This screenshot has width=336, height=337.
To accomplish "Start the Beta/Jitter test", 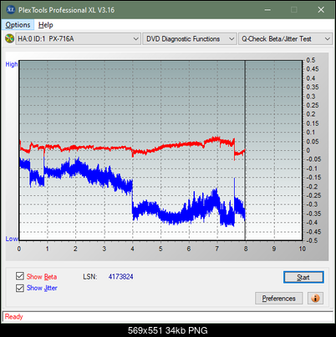I will click(x=303, y=277).
